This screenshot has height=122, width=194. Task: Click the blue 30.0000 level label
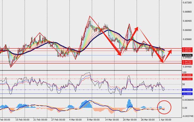pos(187,90)
